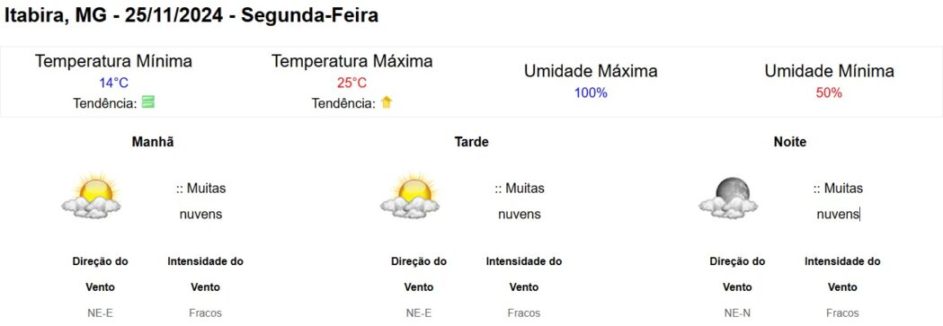Image resolution: width=943 pixels, height=326 pixels.
Task: Select the Manhã period heading
Action: coord(153,142)
